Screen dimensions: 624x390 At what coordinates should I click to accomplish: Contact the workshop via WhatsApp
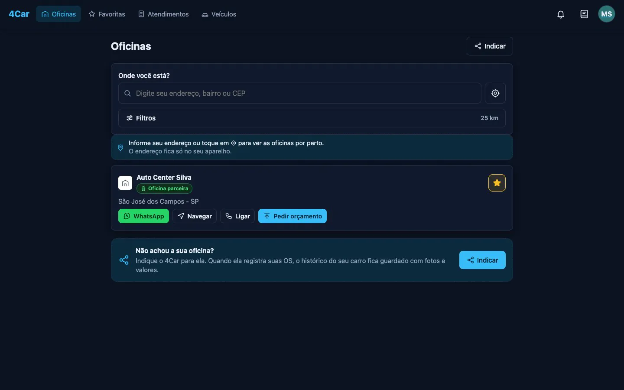tap(144, 216)
